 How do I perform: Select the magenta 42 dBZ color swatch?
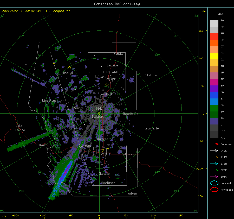214,82
